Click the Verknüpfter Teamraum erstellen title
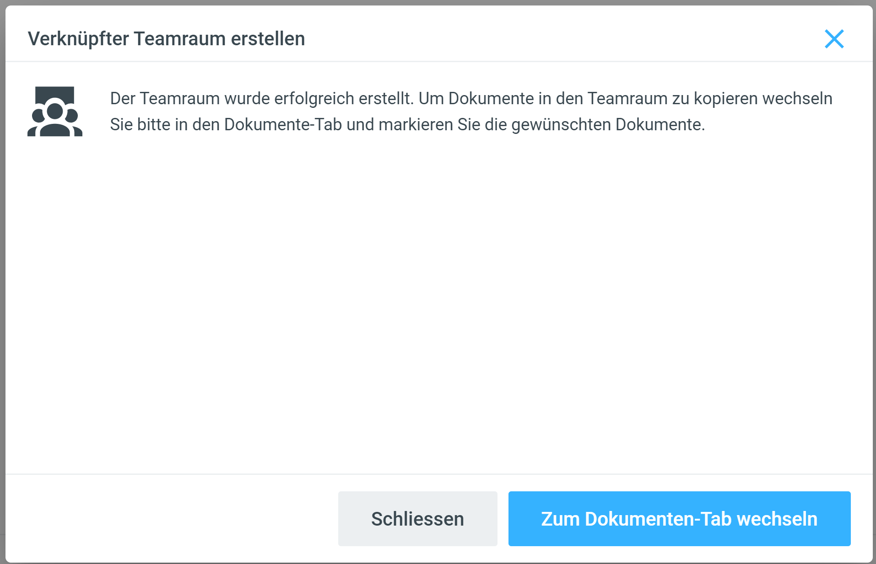This screenshot has width=876, height=564. tap(166, 39)
